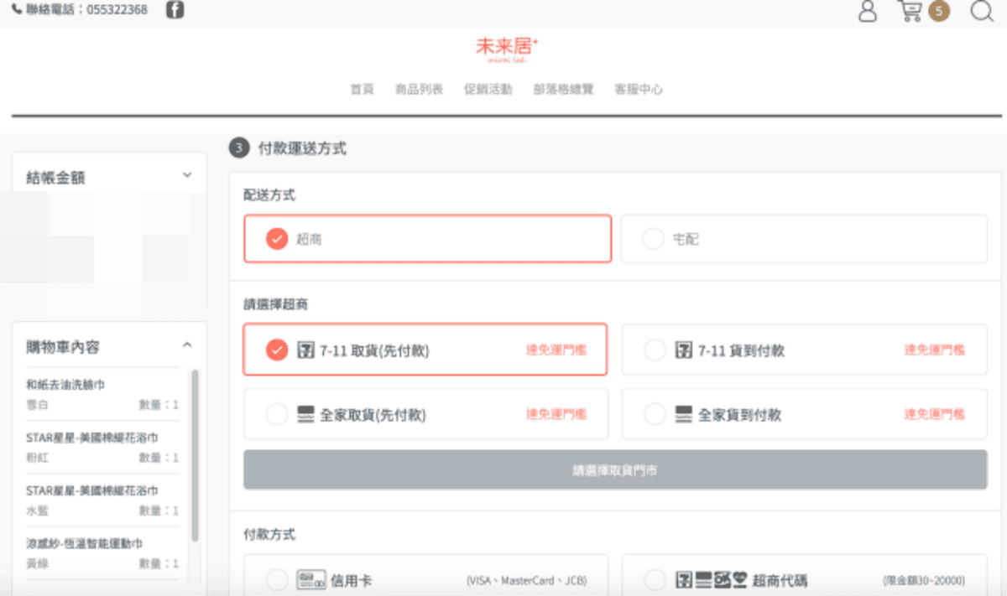The height and width of the screenshot is (596, 1007).
Task: Open 促銷活動 navigation item
Action: pos(488,90)
